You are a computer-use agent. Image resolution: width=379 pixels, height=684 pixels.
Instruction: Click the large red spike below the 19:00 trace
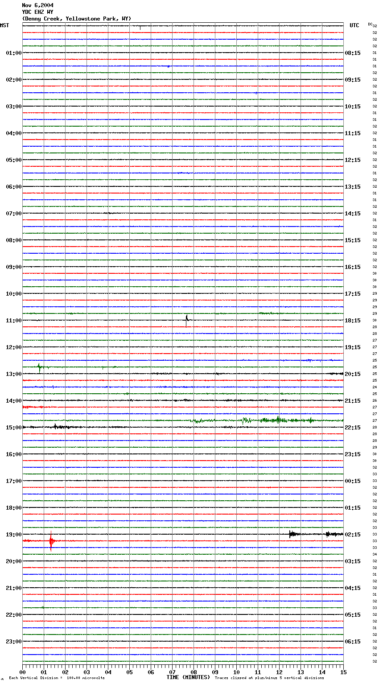coord(51,541)
